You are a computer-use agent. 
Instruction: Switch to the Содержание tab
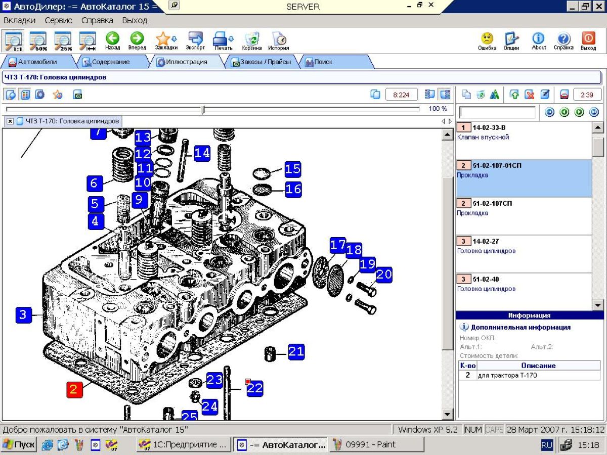pyautogui.click(x=110, y=62)
